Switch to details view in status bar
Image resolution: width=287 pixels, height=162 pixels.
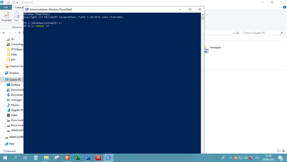pyautogui.click(x=279, y=151)
